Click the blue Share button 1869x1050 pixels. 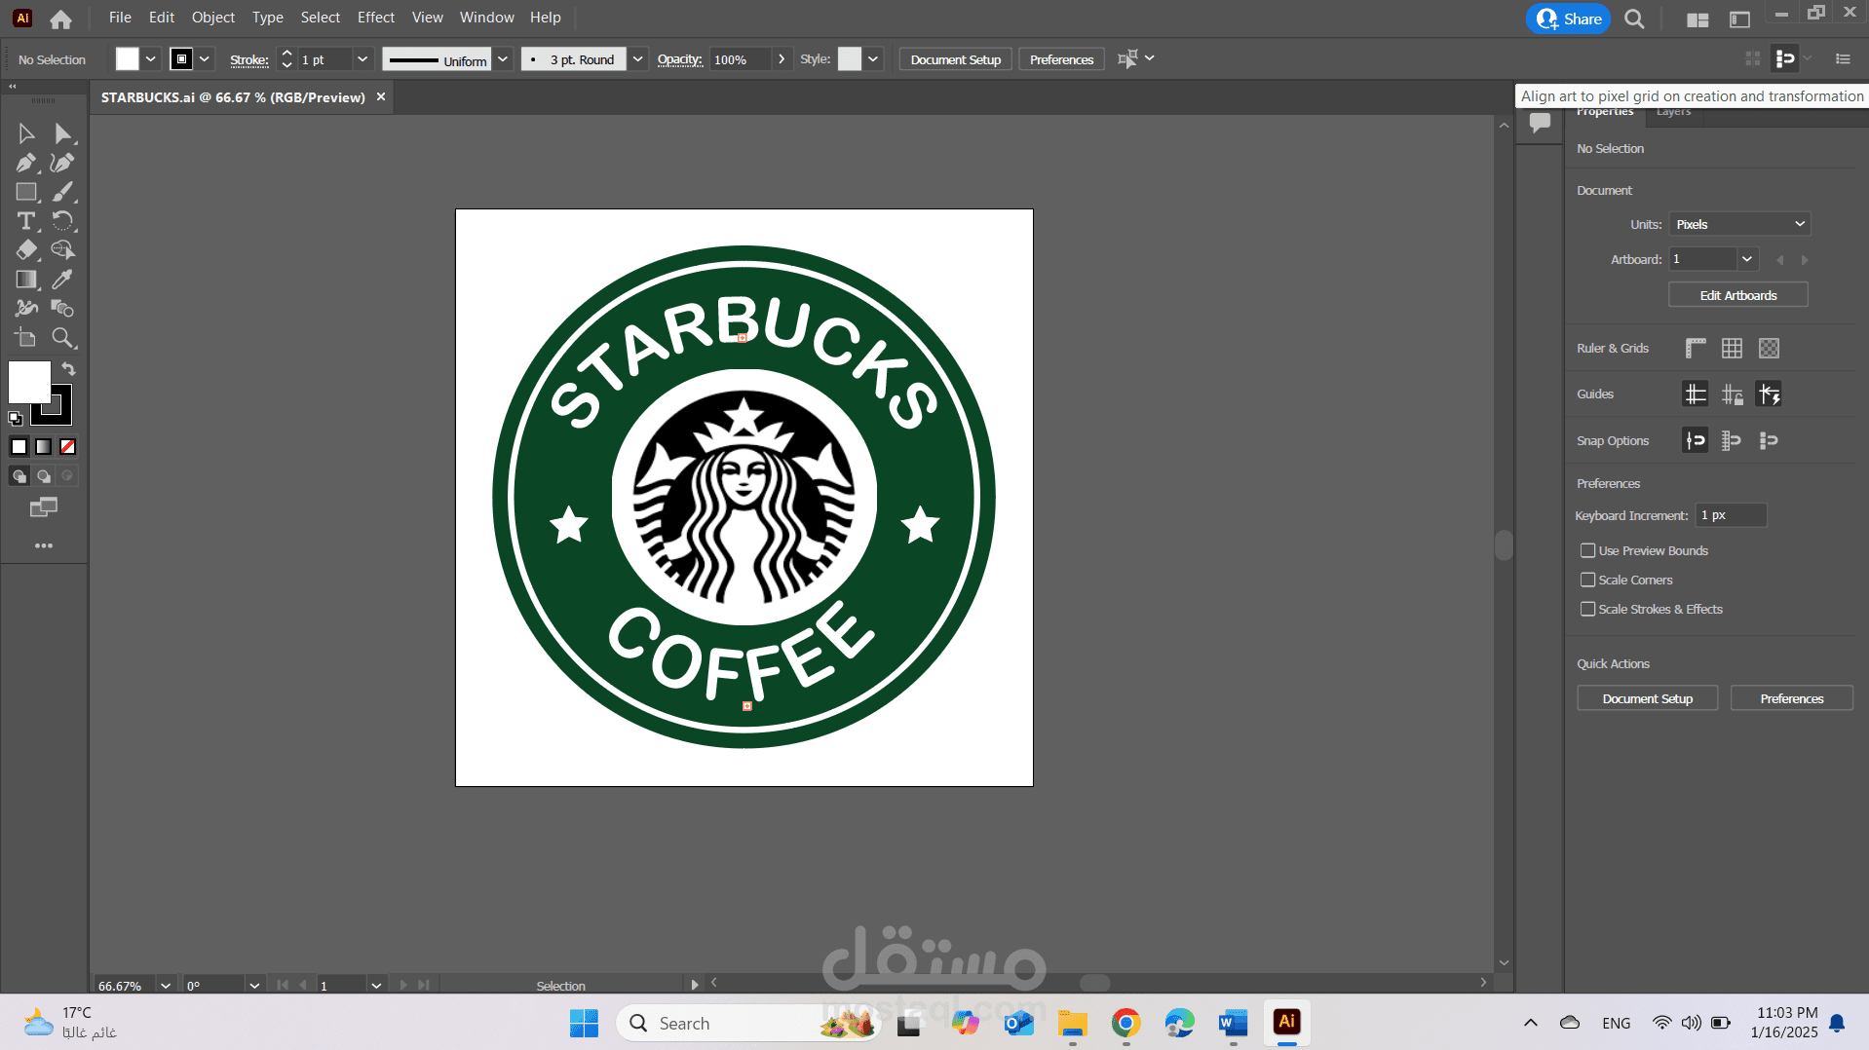coord(1568,19)
